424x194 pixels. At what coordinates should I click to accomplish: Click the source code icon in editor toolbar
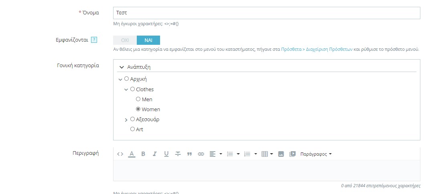(x=120, y=154)
